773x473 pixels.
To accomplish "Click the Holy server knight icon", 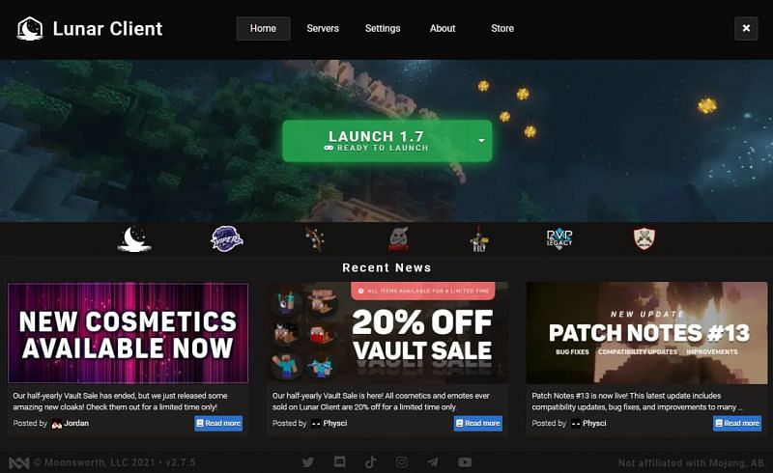I will pos(478,239).
